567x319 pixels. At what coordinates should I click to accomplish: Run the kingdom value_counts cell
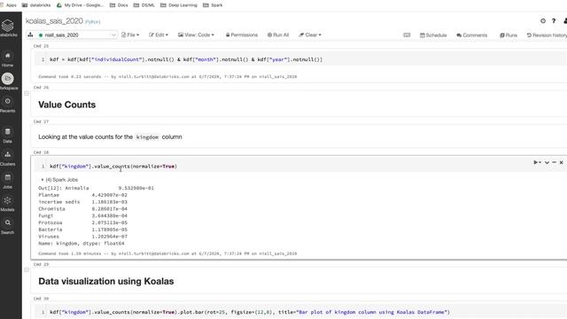(x=537, y=162)
